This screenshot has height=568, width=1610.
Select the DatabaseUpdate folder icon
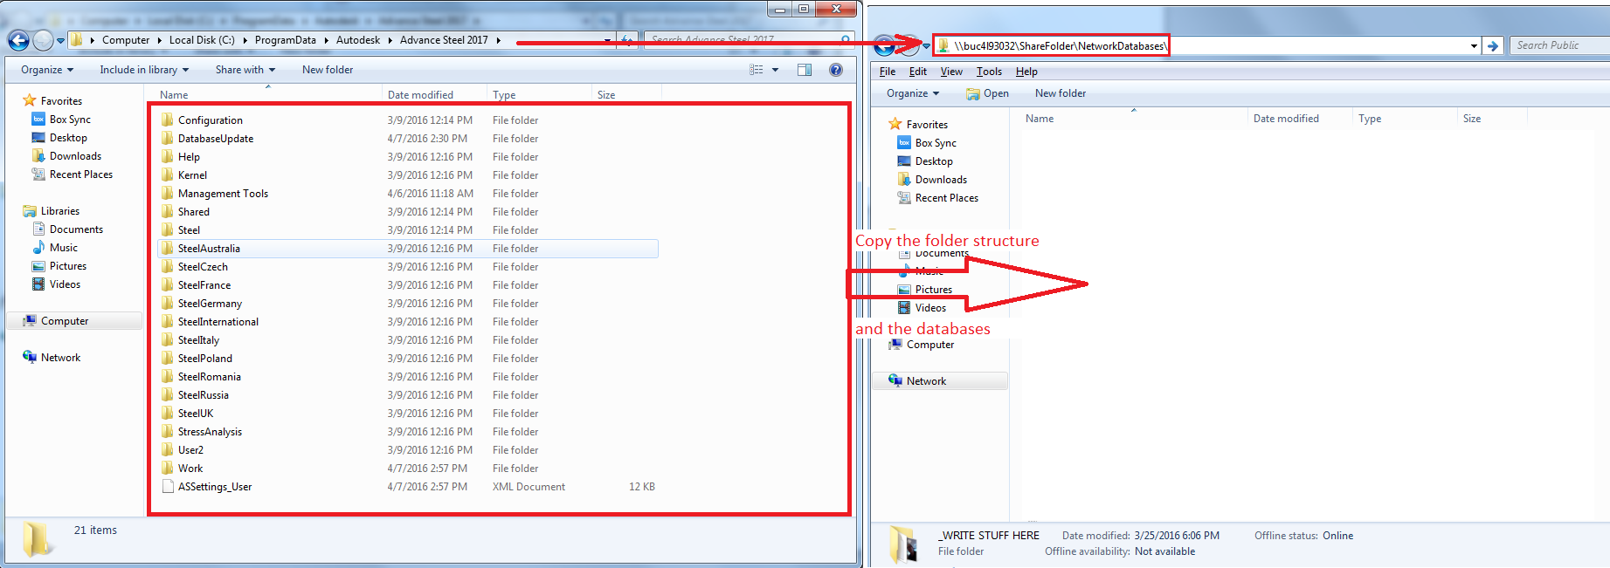(168, 139)
